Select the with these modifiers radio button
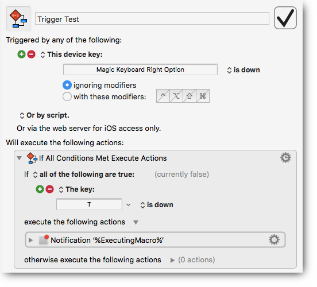The width and height of the screenshot is (317, 287). (x=67, y=96)
